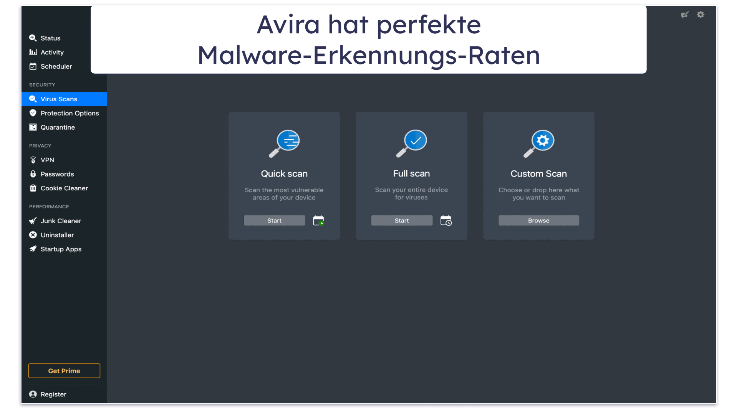Click the PRIVACY section header
Image resolution: width=737 pixels, height=414 pixels.
click(x=40, y=146)
